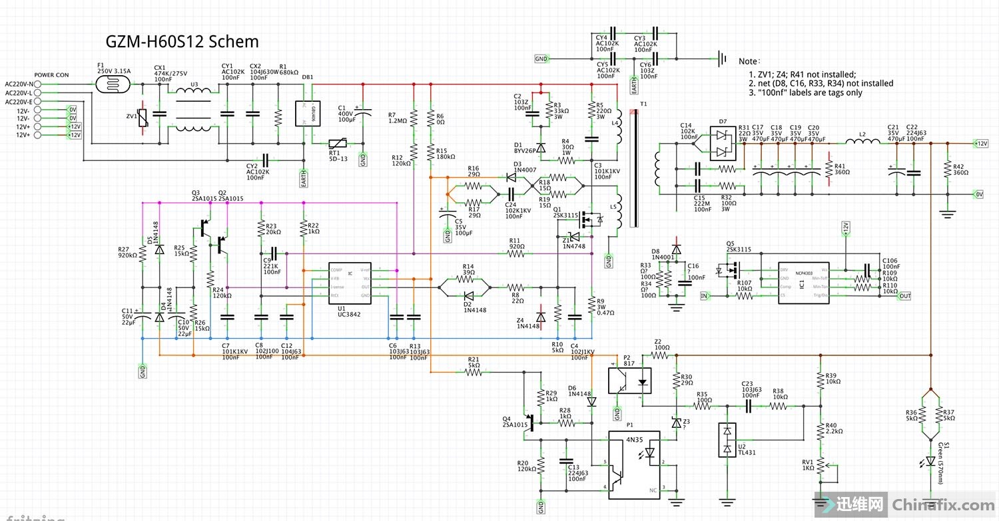This screenshot has width=999, height=521.
Task: Click the AC220V-E connector pin
Action: click(37, 101)
